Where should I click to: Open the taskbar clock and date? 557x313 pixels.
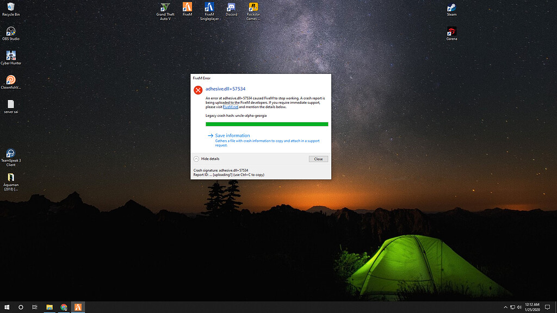[532, 308]
